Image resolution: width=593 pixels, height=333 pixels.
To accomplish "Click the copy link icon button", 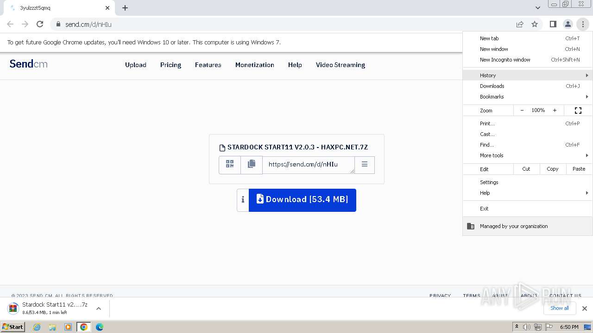I will (252, 165).
